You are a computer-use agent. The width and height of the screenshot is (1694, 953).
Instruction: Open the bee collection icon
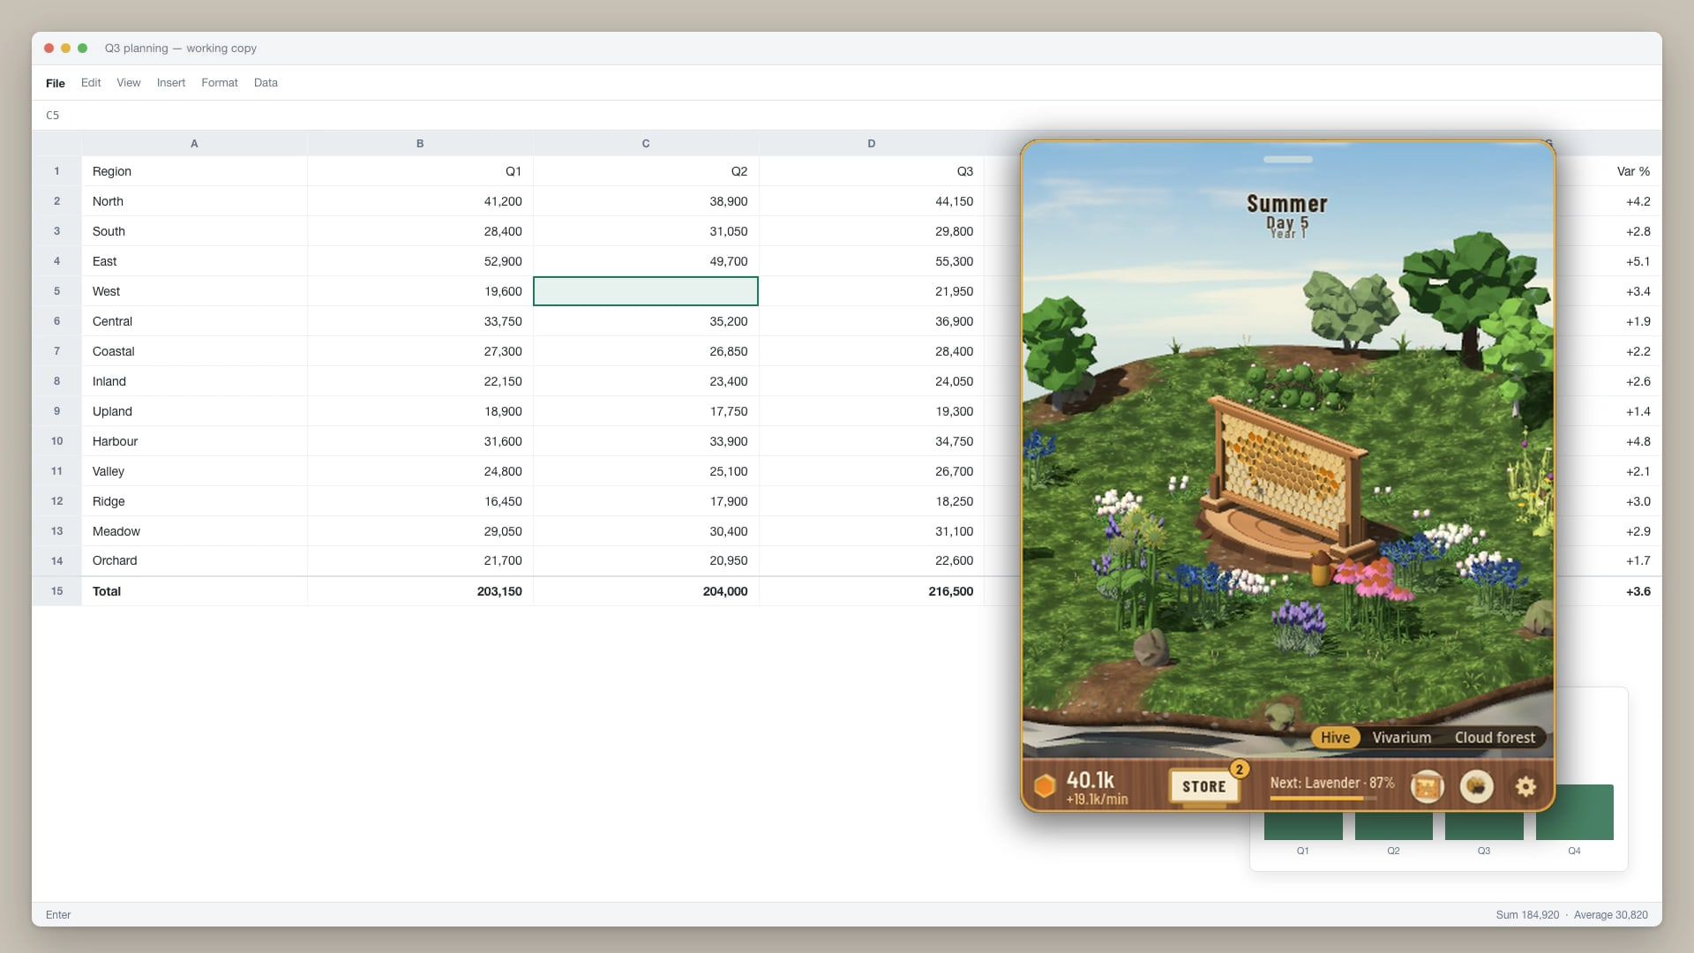click(1476, 786)
